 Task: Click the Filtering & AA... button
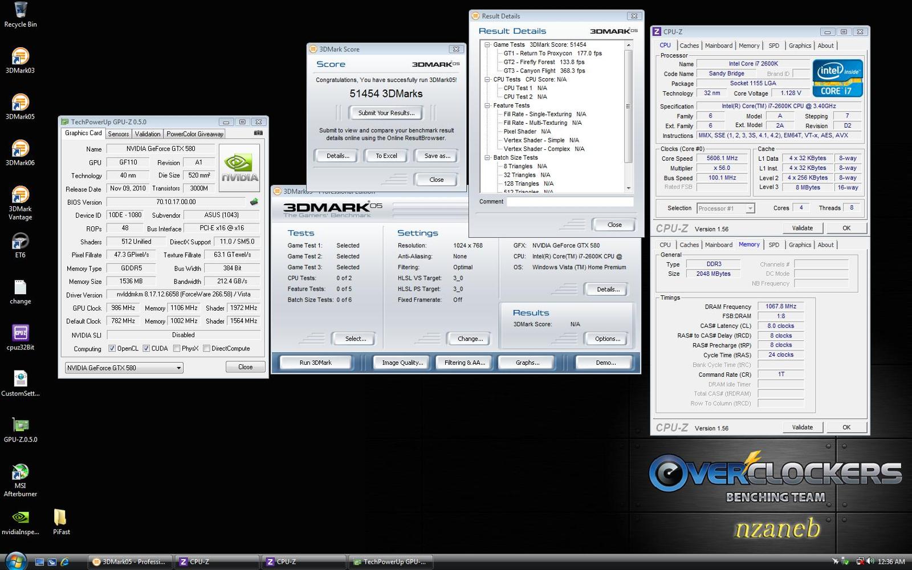(x=465, y=363)
